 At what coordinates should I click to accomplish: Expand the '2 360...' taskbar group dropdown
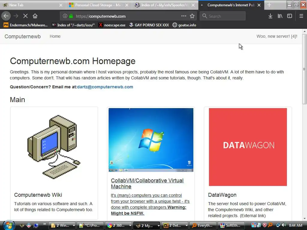click(130, 226)
